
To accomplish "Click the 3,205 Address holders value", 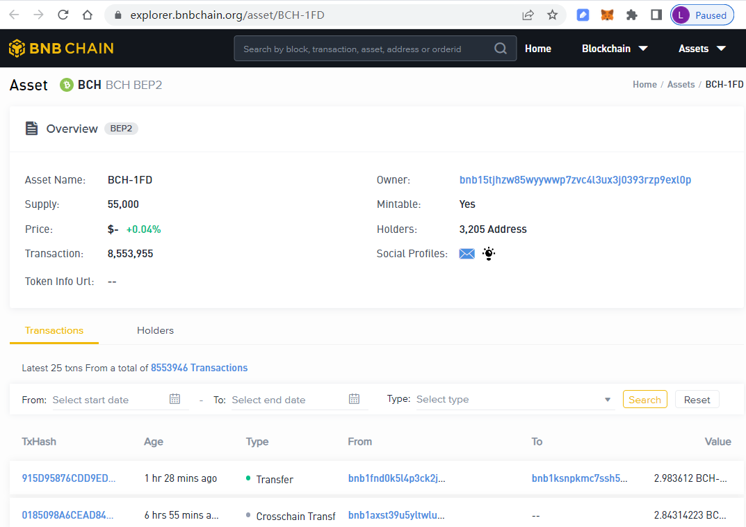I will click(493, 229).
